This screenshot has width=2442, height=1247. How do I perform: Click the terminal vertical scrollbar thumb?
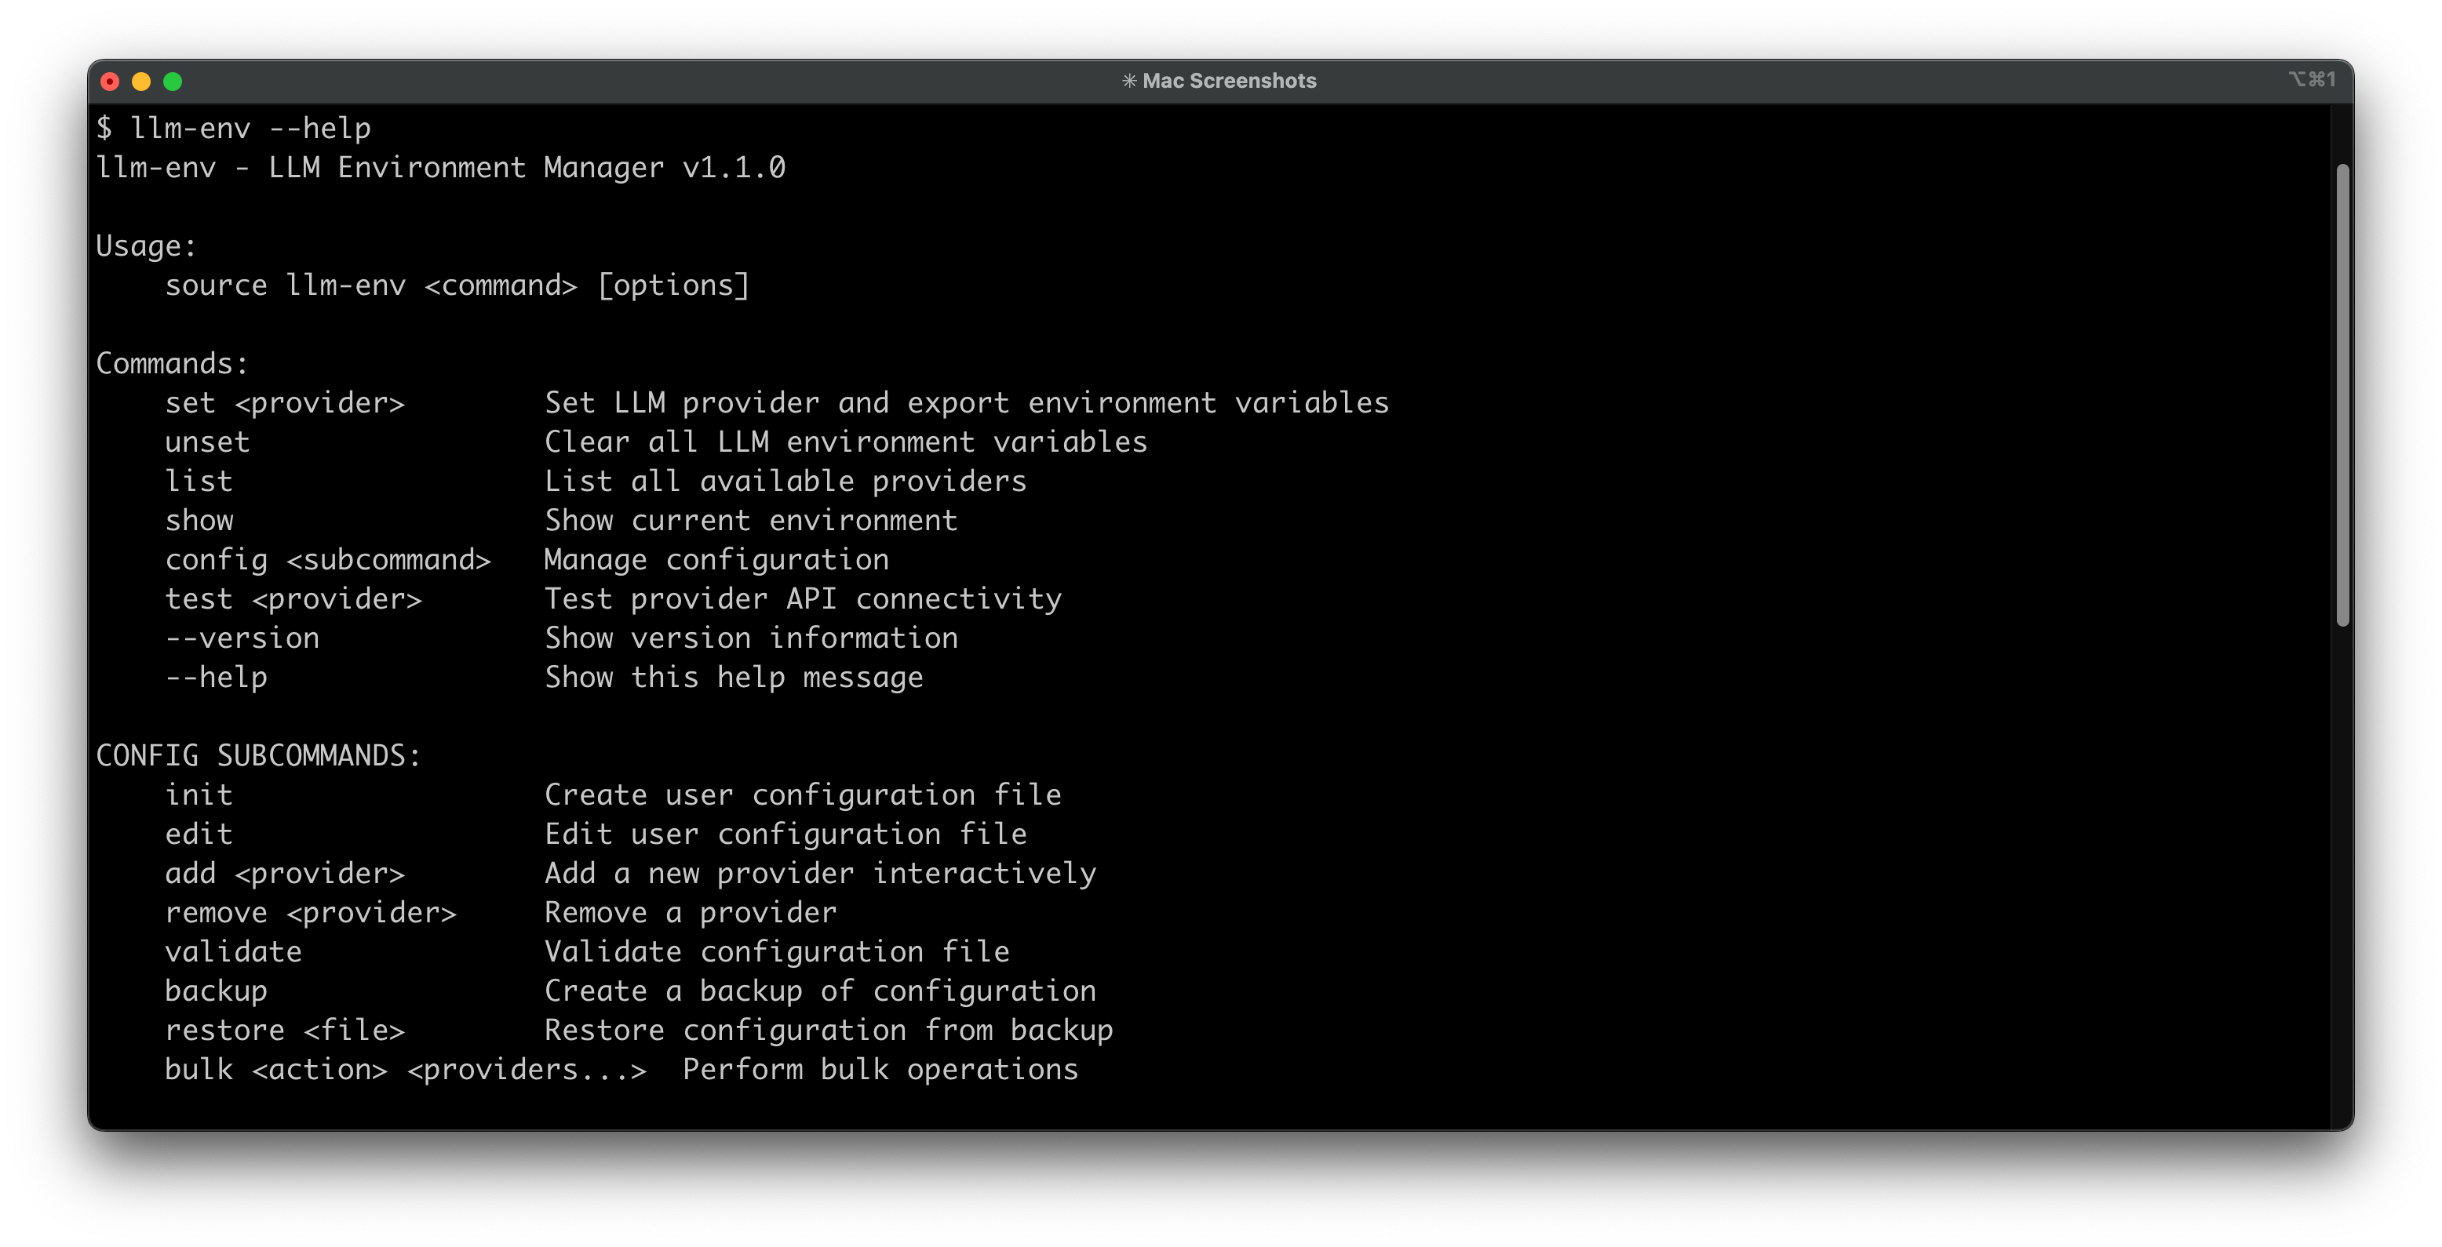pos(2342,394)
